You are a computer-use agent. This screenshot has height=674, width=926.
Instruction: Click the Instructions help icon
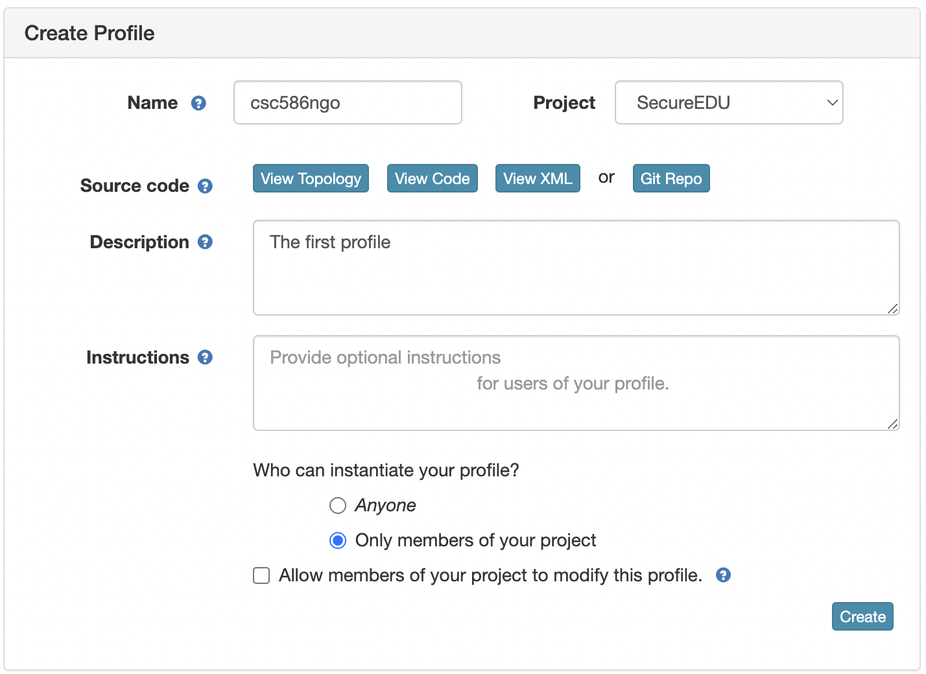tap(205, 357)
